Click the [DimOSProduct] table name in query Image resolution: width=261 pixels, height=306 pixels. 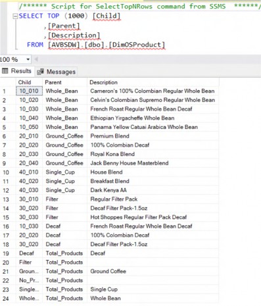[x=137, y=45]
